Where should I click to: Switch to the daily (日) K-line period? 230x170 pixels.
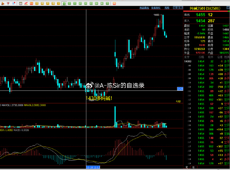[37, 3]
